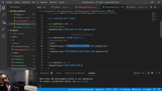Click open changes compare icon in editor toolbar
This screenshot has height=91, width=162.
point(151,7)
